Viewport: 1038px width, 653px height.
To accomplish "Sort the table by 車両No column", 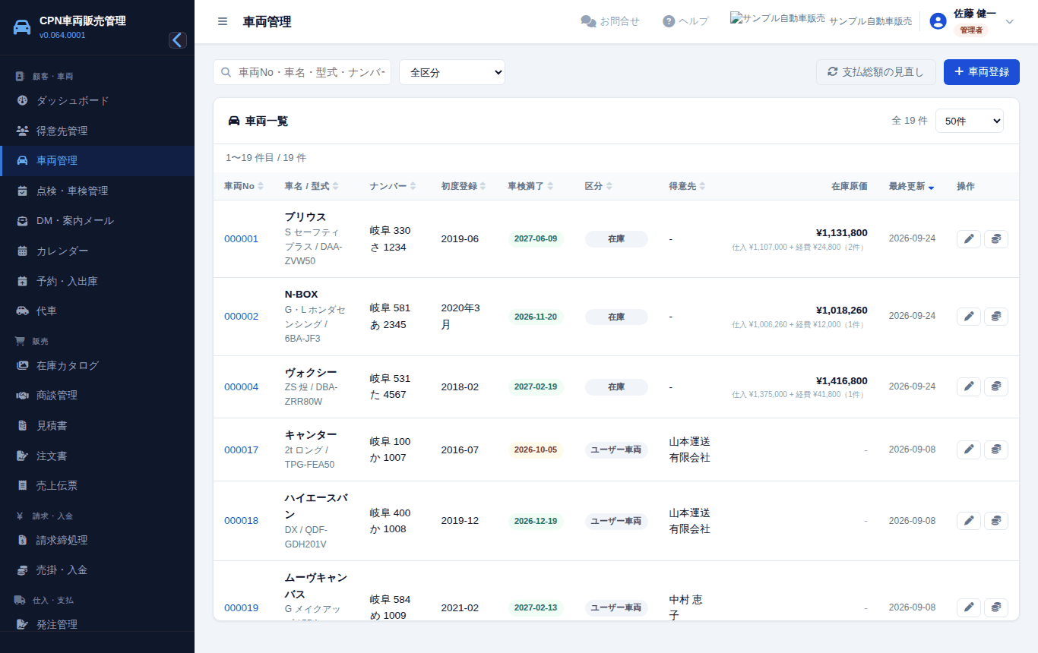I will tap(243, 186).
